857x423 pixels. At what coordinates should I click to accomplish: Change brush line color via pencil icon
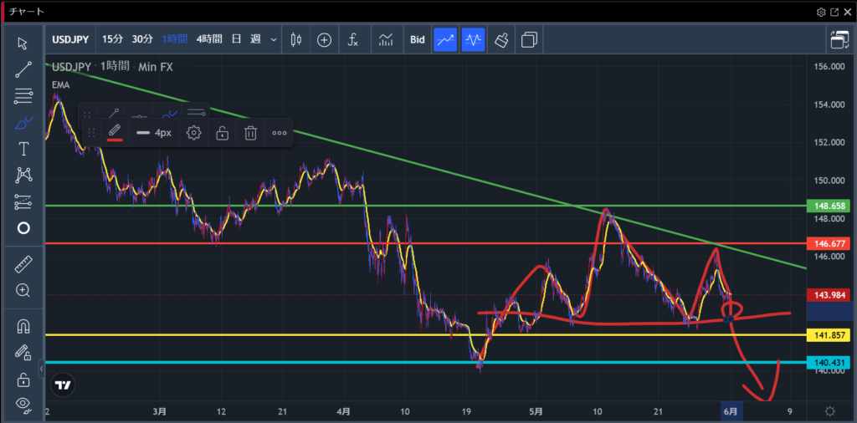click(x=114, y=133)
